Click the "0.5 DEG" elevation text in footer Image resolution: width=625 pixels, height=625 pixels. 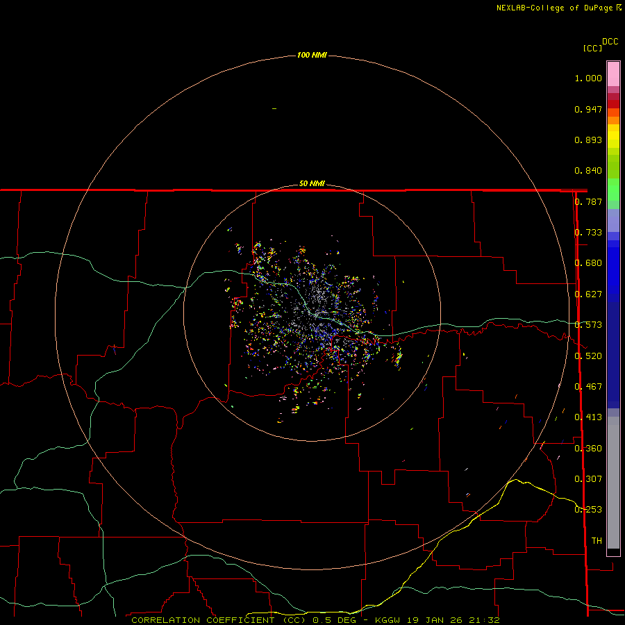pyautogui.click(x=335, y=620)
